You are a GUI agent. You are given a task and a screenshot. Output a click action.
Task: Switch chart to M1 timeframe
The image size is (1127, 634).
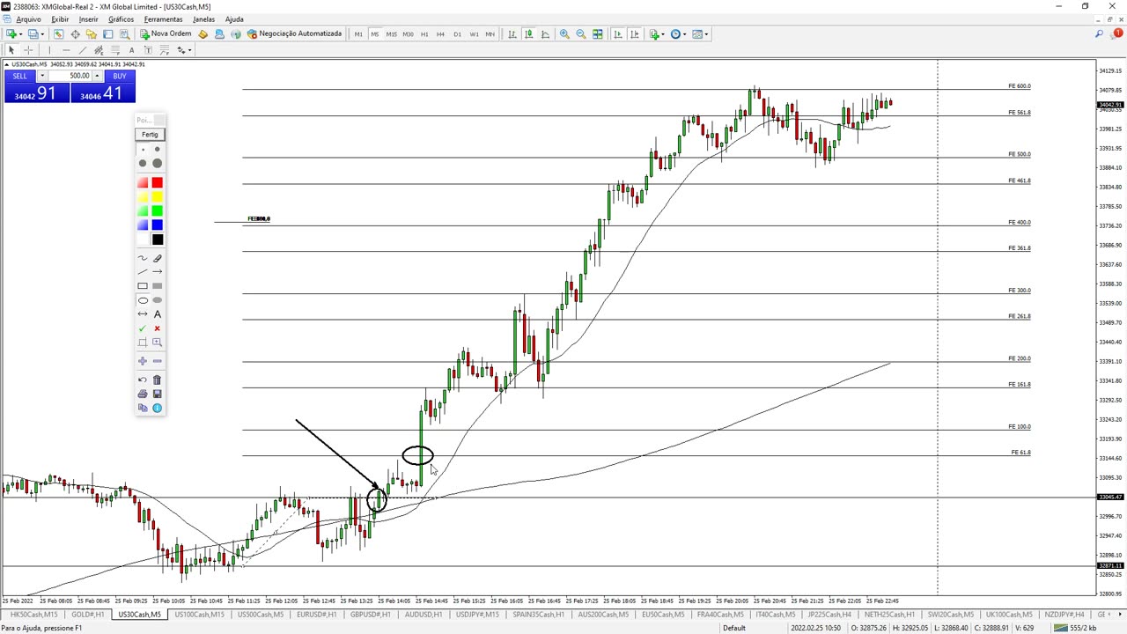click(358, 34)
